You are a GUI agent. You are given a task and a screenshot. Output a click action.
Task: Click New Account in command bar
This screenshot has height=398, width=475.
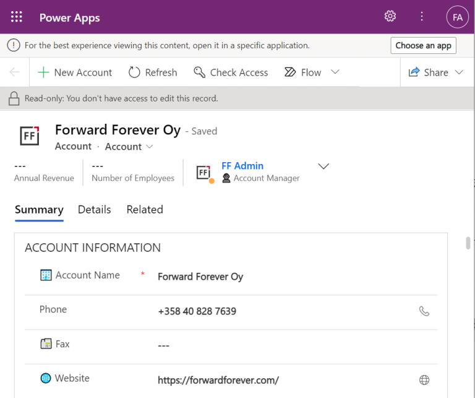75,72
